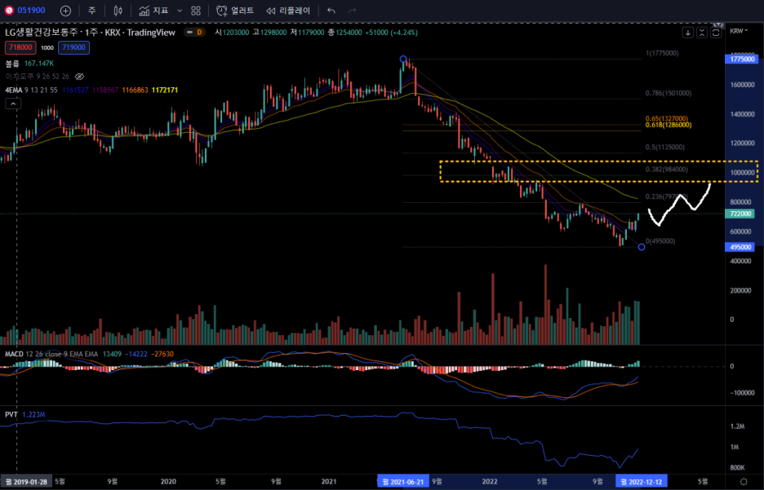Click the collapse pane icon at the top right
The image size is (764, 490).
tap(702, 33)
